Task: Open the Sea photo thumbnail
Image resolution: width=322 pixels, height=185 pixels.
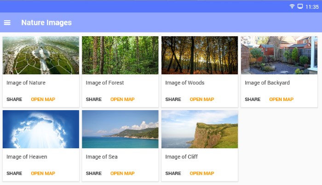Action: (120, 129)
